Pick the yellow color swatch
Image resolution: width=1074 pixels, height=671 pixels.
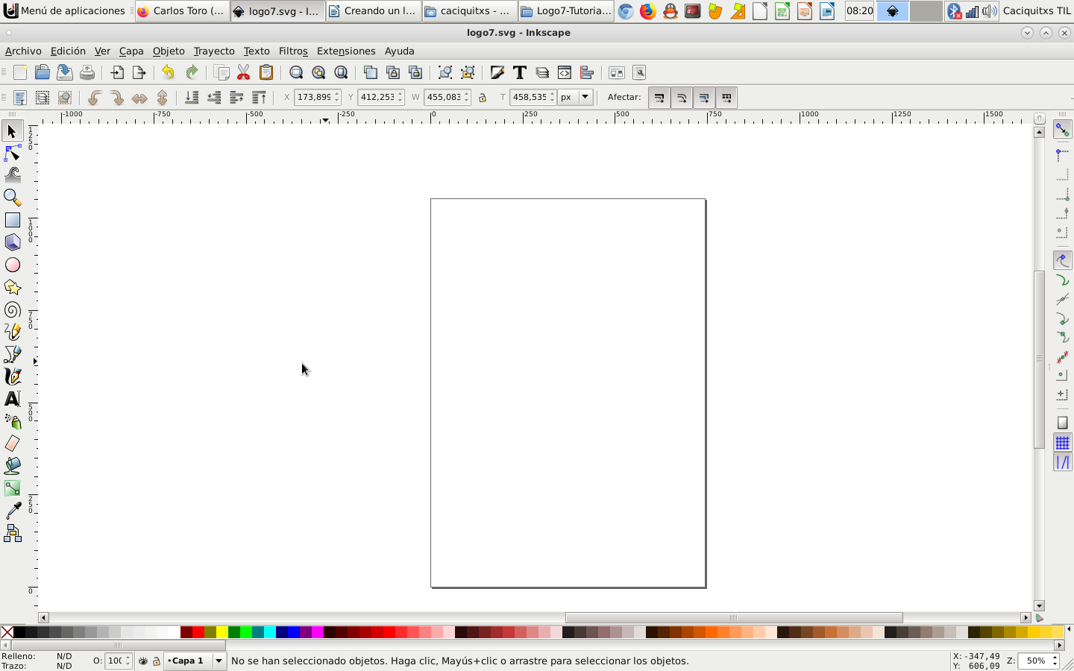(222, 632)
